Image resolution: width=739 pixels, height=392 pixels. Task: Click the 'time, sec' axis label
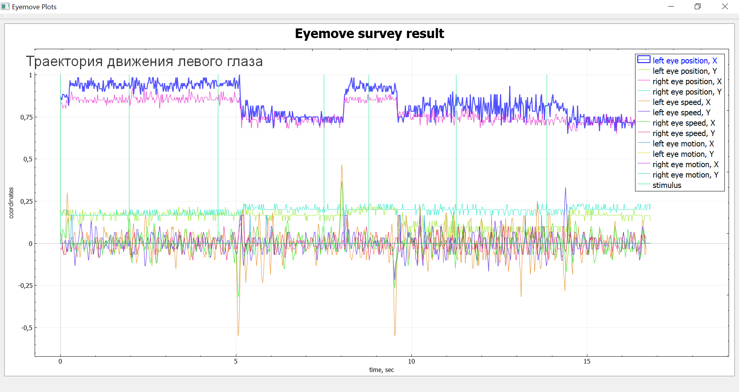pyautogui.click(x=381, y=370)
